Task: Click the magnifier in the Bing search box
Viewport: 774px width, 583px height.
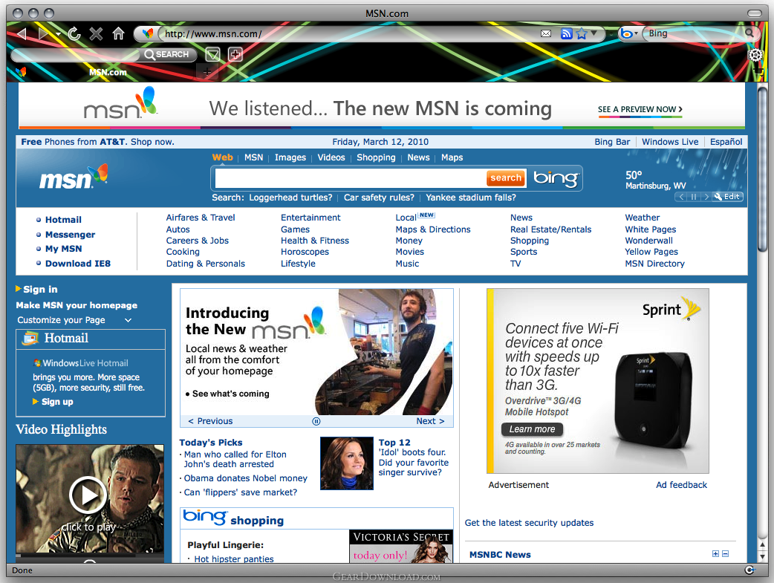Action: 749,33
